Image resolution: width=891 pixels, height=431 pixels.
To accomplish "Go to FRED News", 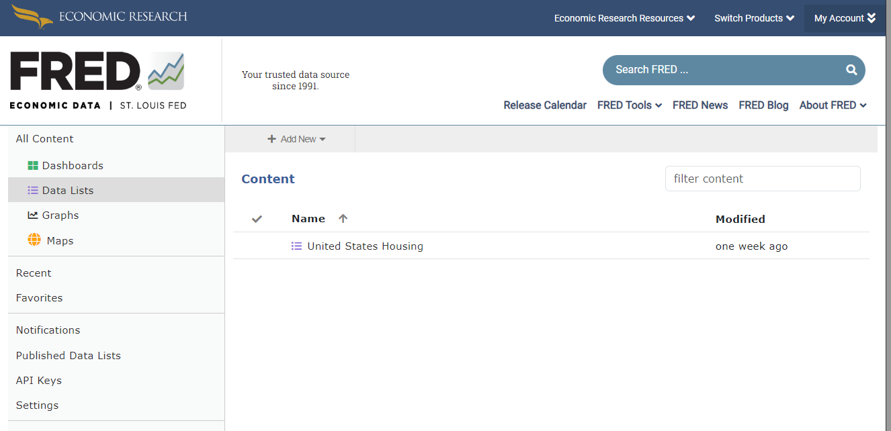I will [x=700, y=105].
